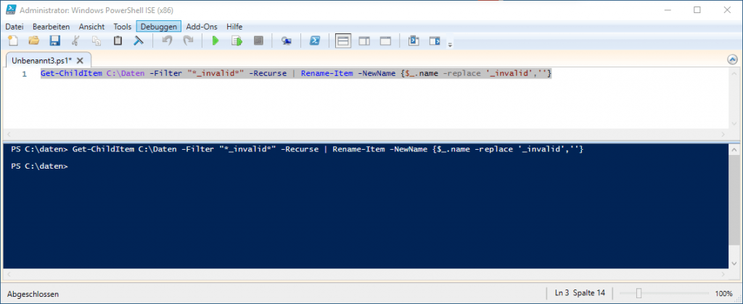Image resolution: width=743 pixels, height=304 pixels.
Task: Click the script editor line 1 code
Action: [x=296, y=74]
